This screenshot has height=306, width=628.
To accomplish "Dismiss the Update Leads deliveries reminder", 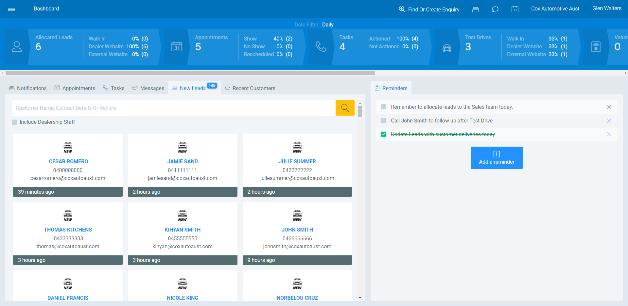I will [609, 135].
